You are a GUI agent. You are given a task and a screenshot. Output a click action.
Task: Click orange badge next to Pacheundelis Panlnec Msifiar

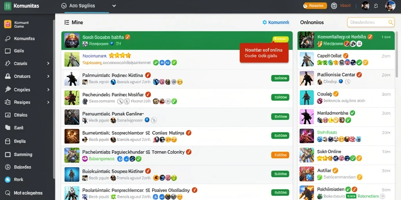(148, 95)
